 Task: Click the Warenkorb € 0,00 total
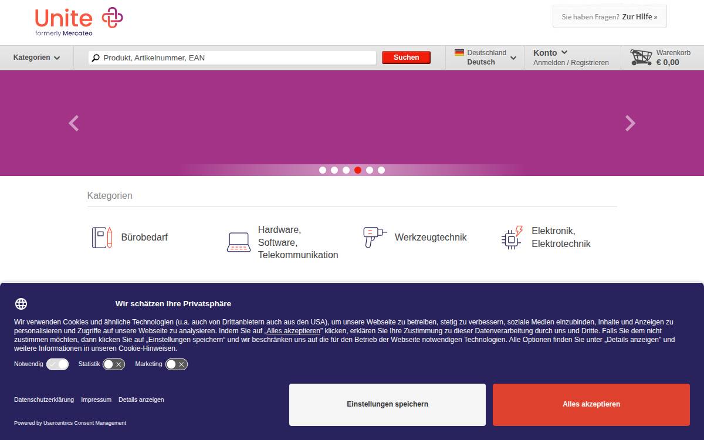[x=673, y=57]
